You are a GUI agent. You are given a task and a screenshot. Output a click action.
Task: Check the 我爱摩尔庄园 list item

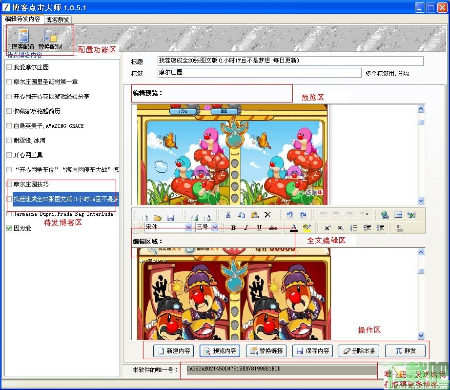9,68
